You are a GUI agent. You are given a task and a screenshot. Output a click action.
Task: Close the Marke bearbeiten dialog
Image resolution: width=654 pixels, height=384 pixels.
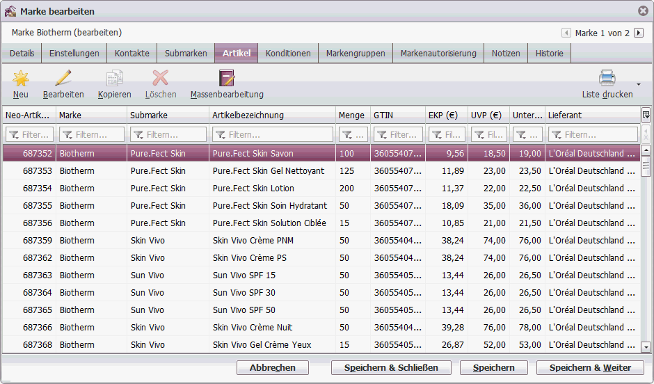point(643,11)
